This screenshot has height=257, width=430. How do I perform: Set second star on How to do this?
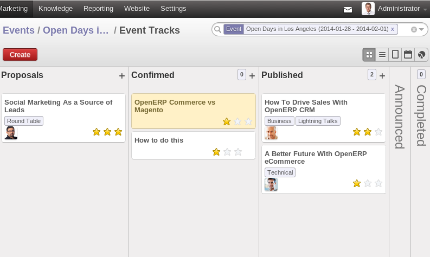227,152
